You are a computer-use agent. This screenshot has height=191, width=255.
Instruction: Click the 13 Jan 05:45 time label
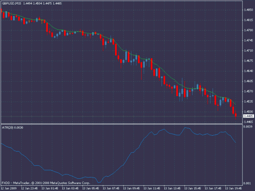click(x=91, y=188)
